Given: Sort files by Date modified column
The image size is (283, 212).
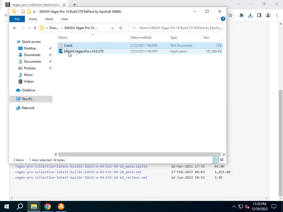Looking at the screenshot, I should point(141,38).
